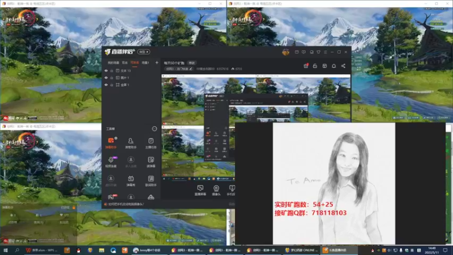The height and width of the screenshot is (255, 453).
Task: Open the user avatar in 直播伴侣 title bar
Action: coord(286,52)
